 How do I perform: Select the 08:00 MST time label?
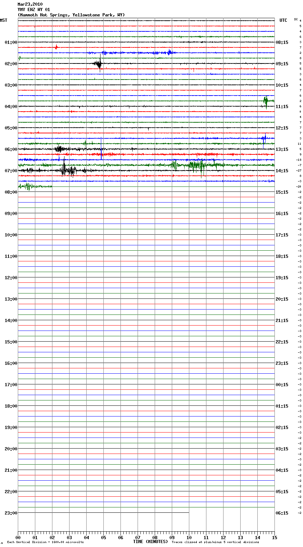pos(11,192)
